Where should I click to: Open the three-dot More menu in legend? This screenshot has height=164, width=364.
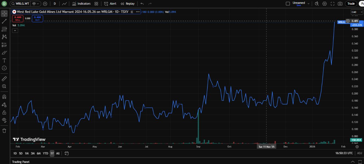137,12
